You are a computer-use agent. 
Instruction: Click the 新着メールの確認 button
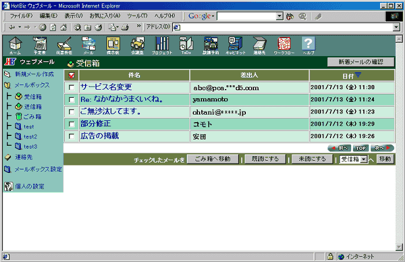point(361,62)
